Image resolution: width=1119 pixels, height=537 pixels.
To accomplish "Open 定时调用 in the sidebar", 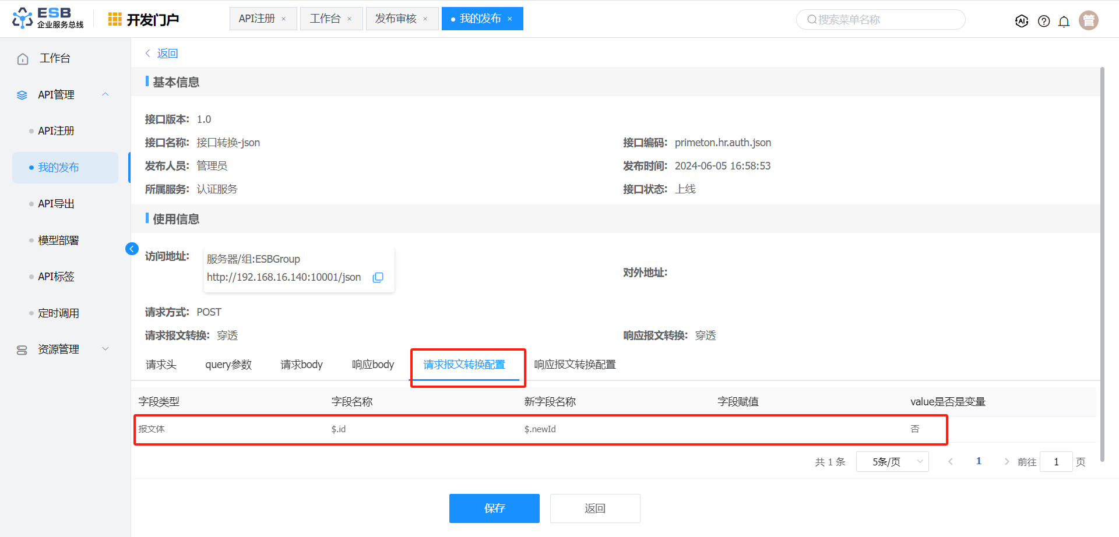I will point(58,313).
